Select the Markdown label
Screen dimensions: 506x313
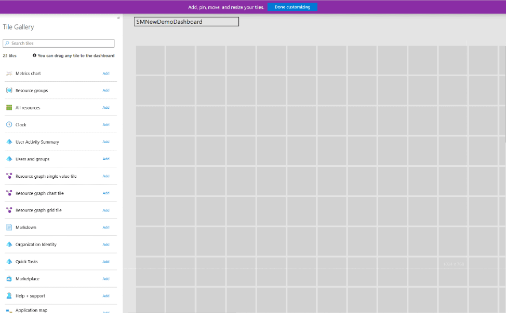pyautogui.click(x=26, y=227)
